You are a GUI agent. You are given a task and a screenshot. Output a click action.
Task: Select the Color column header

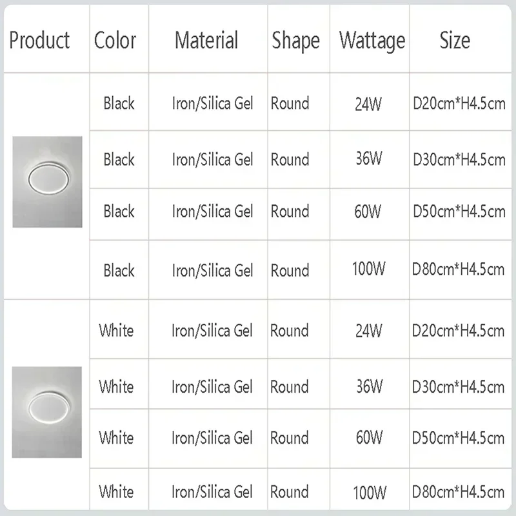coord(115,40)
